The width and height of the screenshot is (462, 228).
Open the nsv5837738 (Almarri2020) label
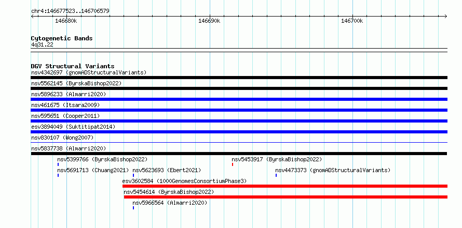(69, 148)
